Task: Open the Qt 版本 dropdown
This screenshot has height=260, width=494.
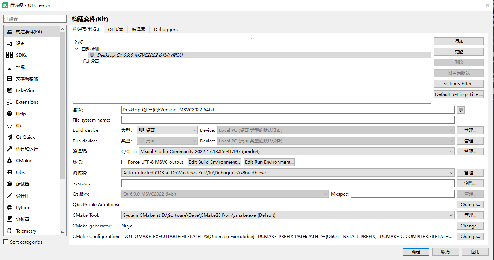Action: click(x=225, y=194)
